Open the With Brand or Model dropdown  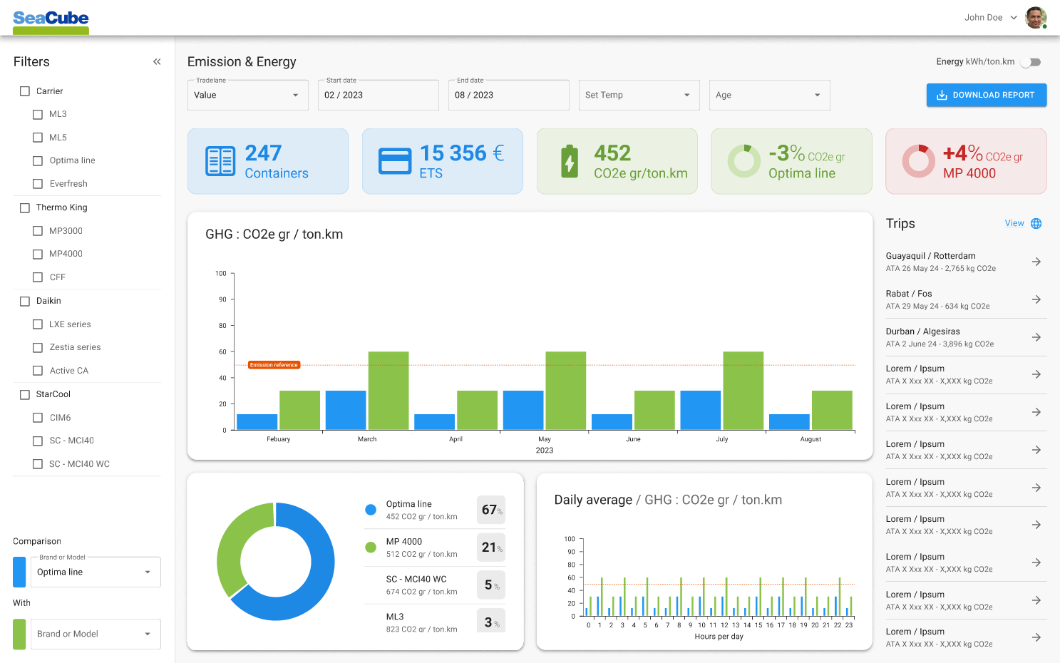pyautogui.click(x=96, y=634)
